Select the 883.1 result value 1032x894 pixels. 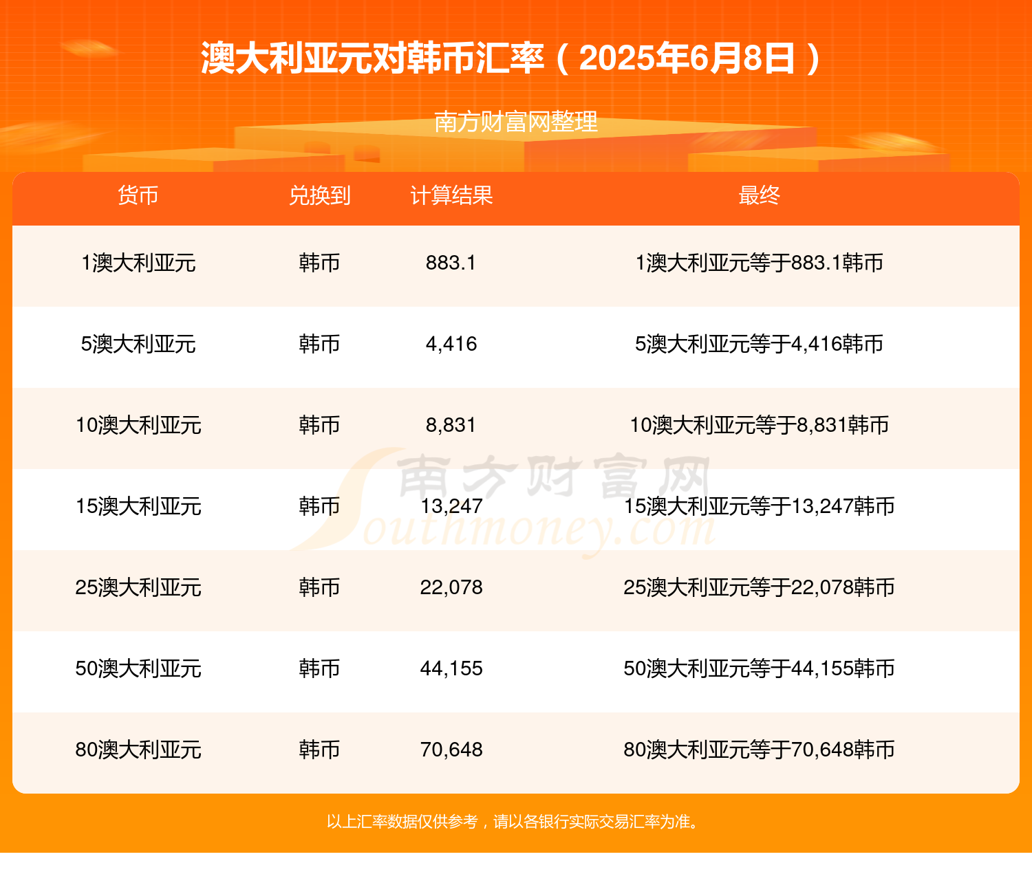(x=451, y=263)
